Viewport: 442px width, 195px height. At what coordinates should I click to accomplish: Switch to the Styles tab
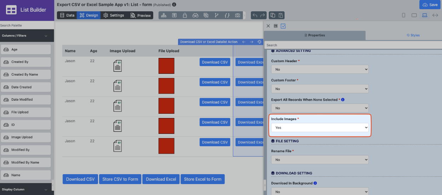click(413, 35)
